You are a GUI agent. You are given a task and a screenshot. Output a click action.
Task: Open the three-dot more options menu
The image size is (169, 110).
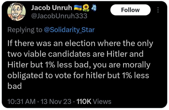pos(158,10)
